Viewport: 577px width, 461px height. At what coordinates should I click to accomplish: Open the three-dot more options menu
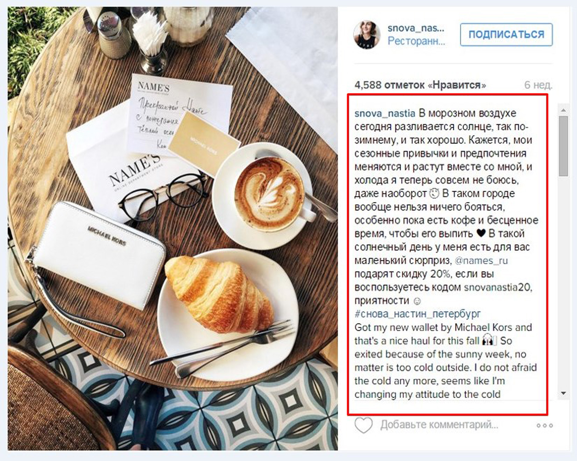[544, 425]
